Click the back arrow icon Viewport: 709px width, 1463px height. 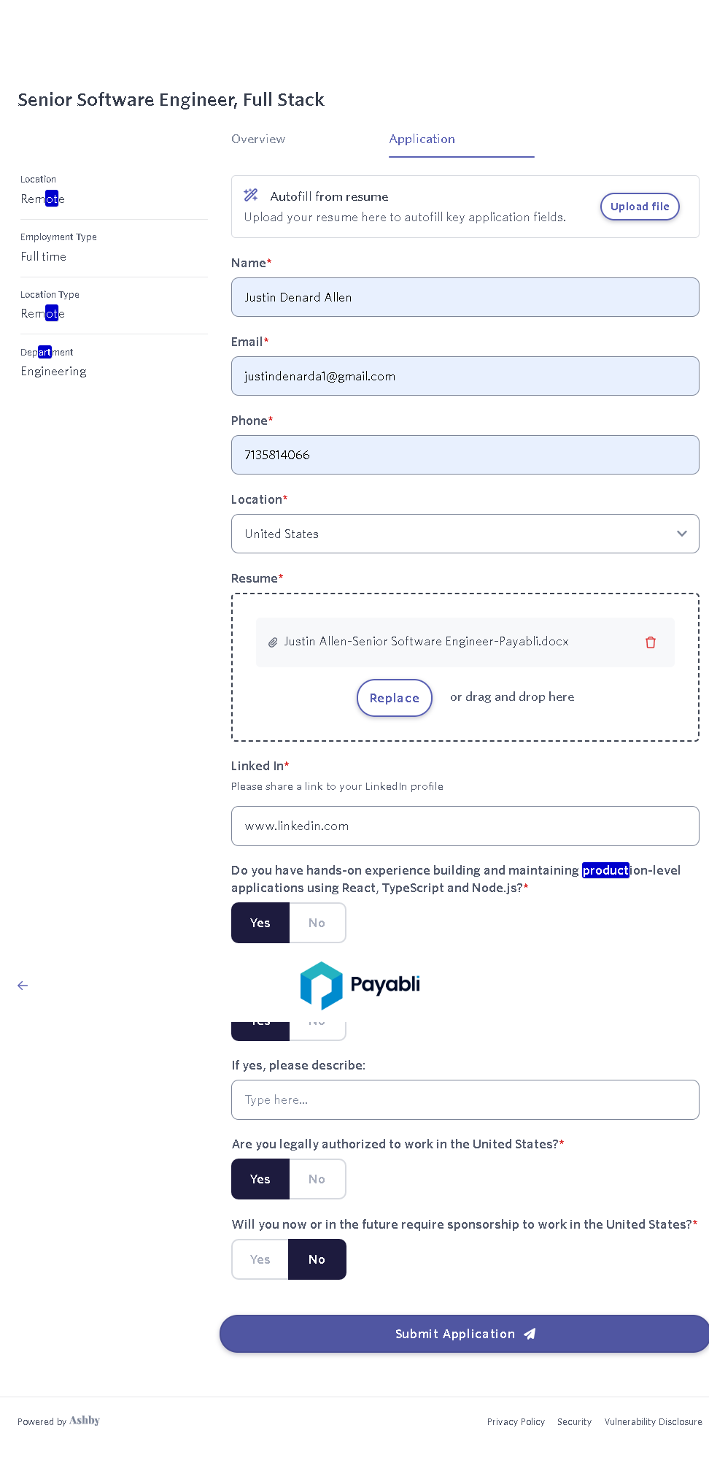tap(23, 986)
